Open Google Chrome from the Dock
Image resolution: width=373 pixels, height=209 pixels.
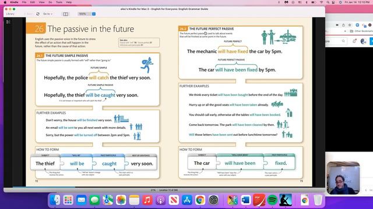tap(200, 200)
